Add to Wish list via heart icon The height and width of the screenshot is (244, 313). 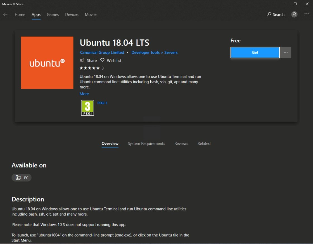(102, 60)
